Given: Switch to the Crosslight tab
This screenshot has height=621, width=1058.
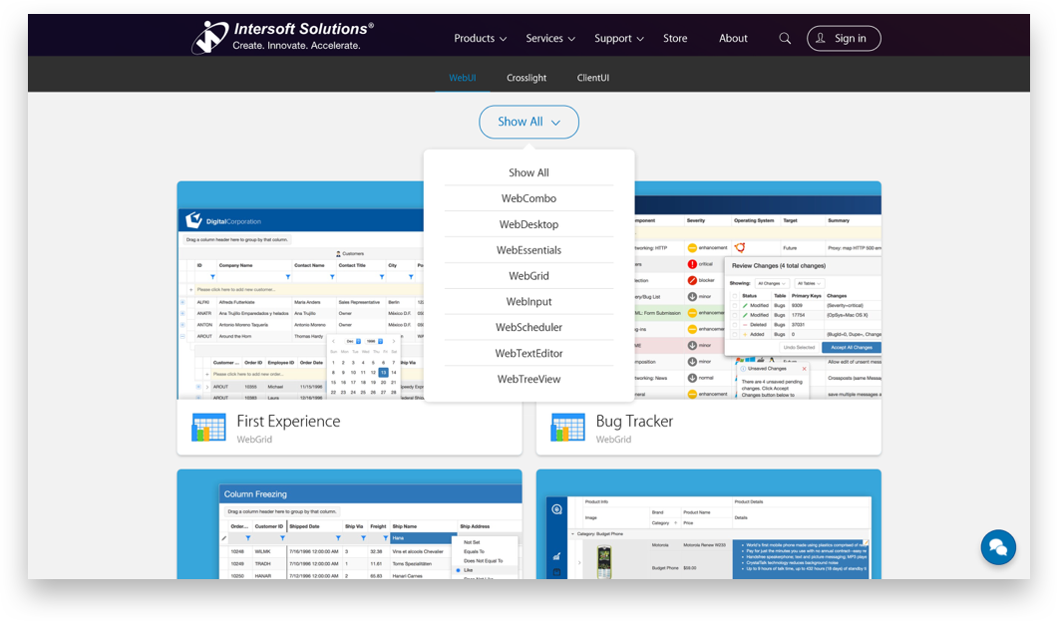Looking at the screenshot, I should point(527,78).
